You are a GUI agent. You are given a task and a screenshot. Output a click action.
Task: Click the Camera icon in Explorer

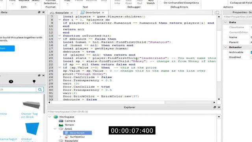pos(61,121)
